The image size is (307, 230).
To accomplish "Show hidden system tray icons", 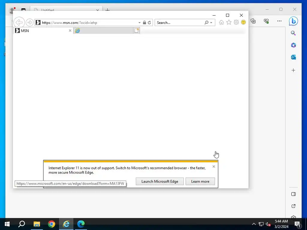I will click(254, 224).
